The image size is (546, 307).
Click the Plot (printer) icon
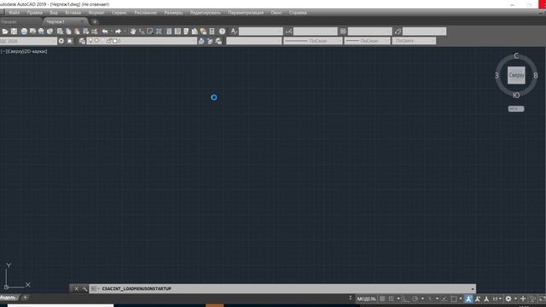point(24,32)
